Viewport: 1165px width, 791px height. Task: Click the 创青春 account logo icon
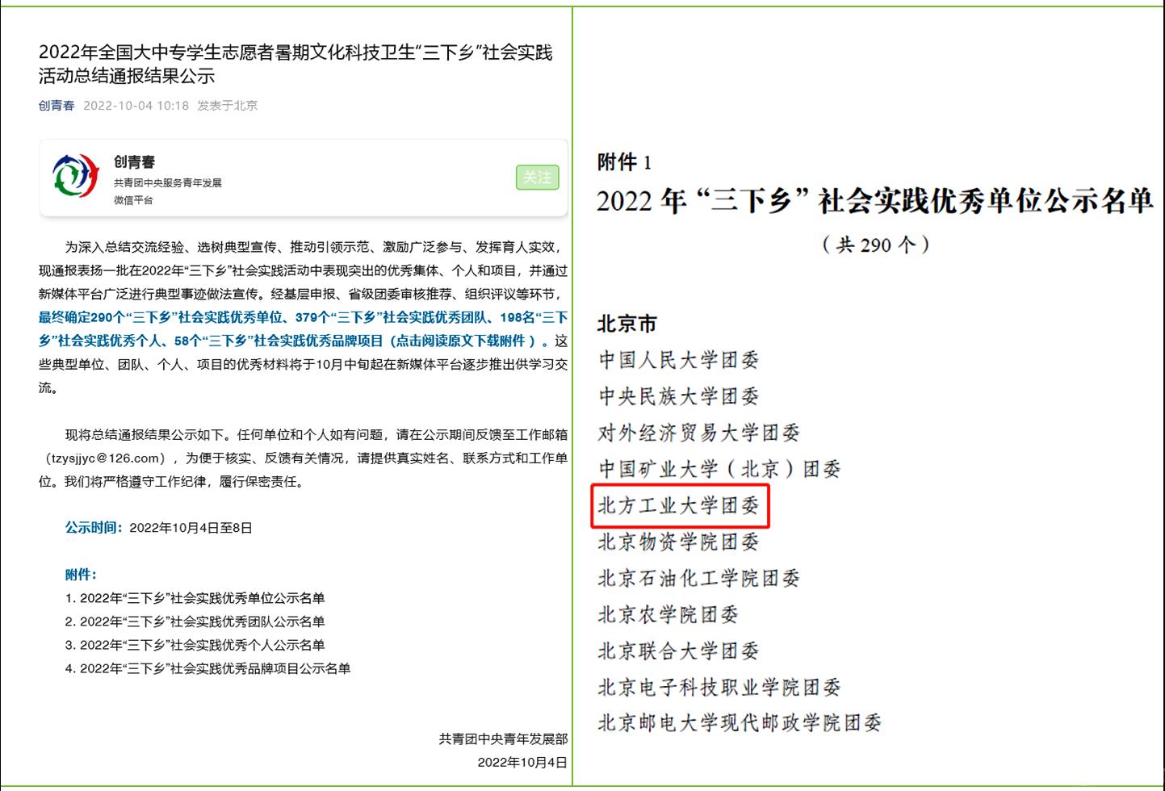76,176
